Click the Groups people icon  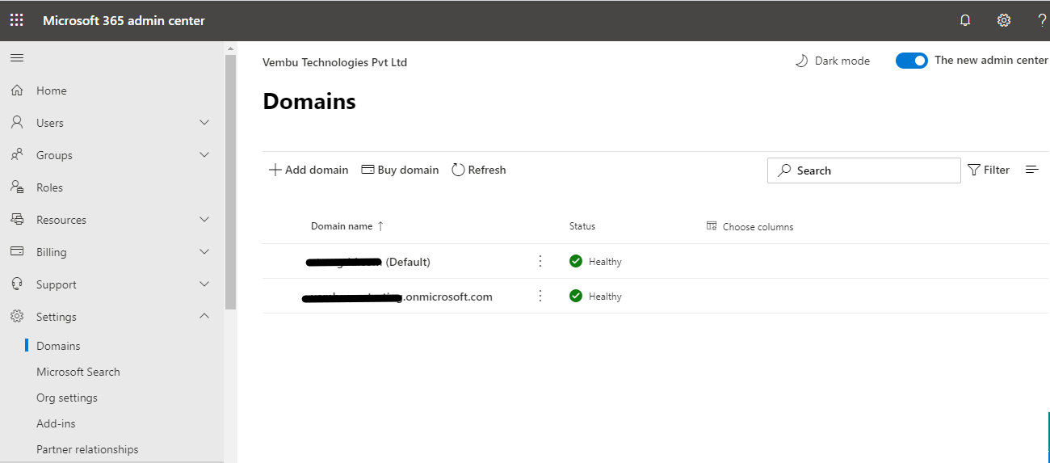pos(17,154)
